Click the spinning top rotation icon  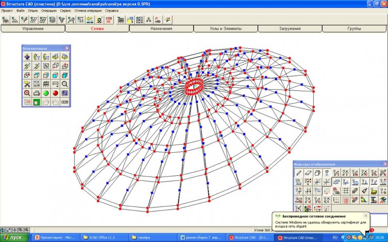(27, 57)
